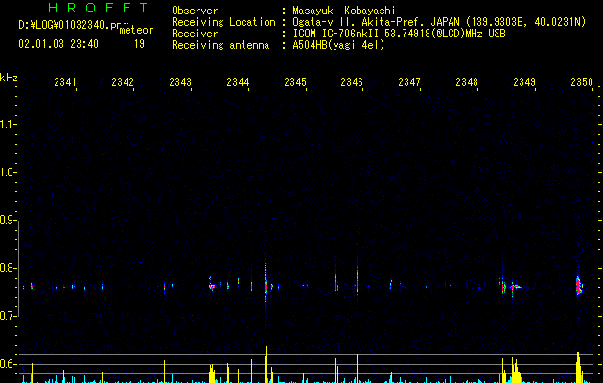The width and height of the screenshot is (603, 383).
Task: Click the kHz axis unit label
Action: 9,78
